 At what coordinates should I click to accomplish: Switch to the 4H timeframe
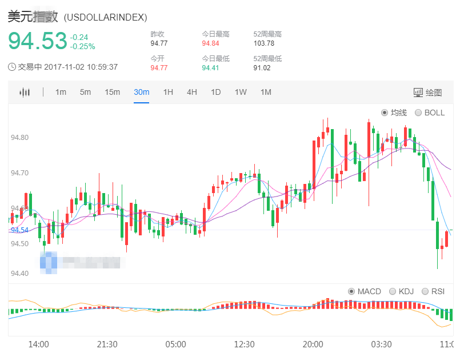pos(192,92)
